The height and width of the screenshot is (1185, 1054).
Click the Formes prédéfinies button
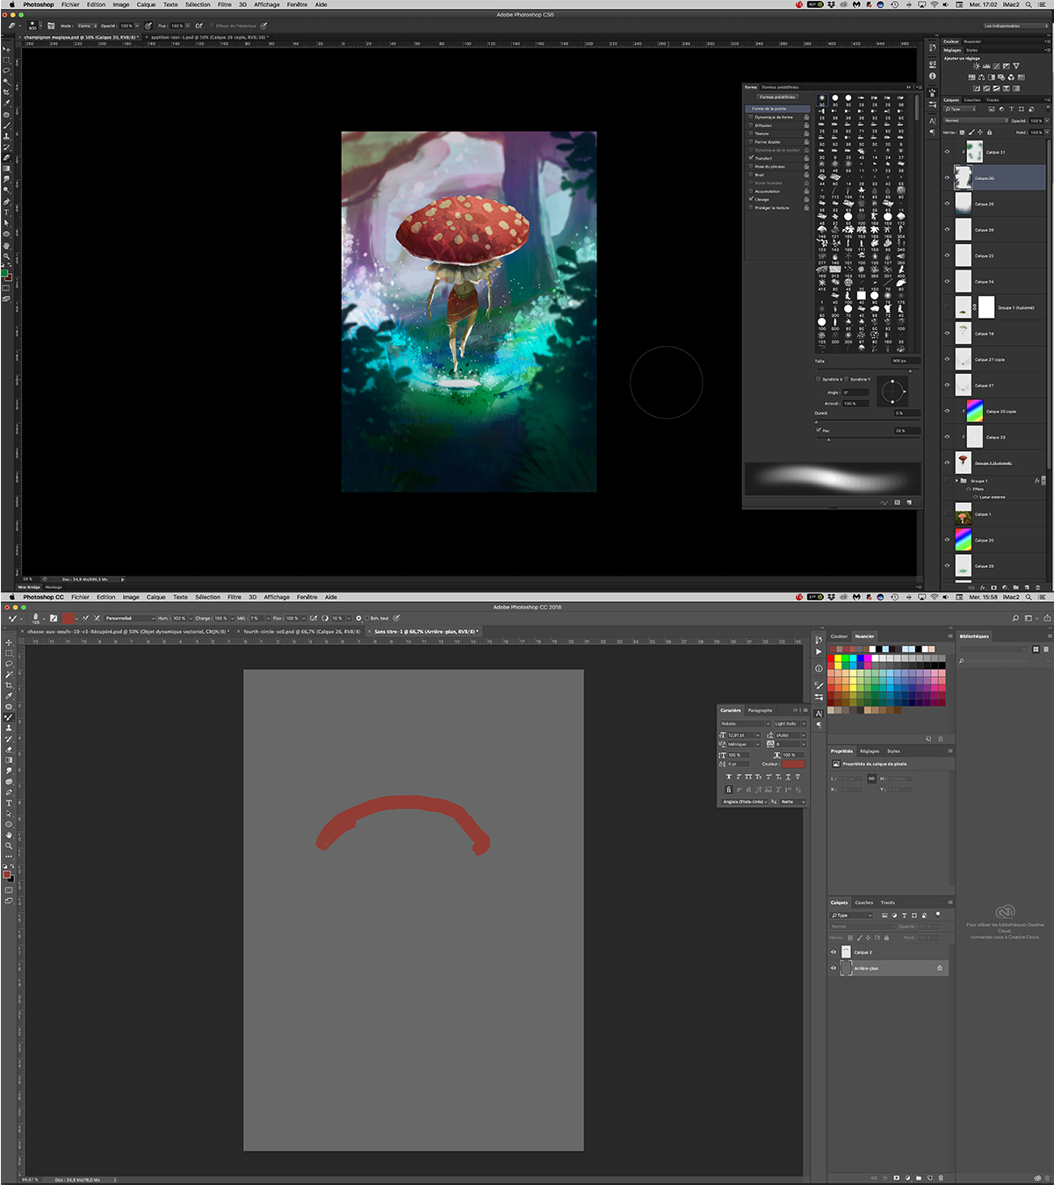point(778,97)
